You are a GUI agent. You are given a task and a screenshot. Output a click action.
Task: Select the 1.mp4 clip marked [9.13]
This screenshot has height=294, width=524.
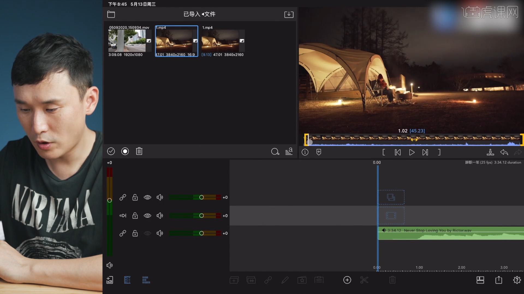click(x=223, y=41)
